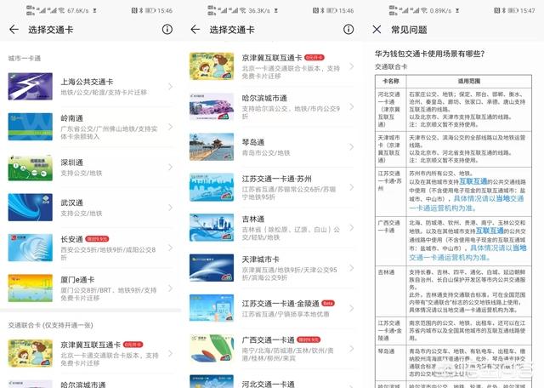This screenshot has height=388, width=544.
Task: Tap the 常见问题 page title
Action: pos(409,30)
